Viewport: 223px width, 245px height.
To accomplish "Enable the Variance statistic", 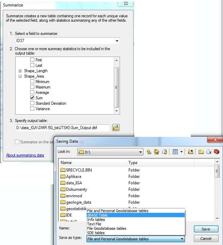I will [x=32, y=108].
